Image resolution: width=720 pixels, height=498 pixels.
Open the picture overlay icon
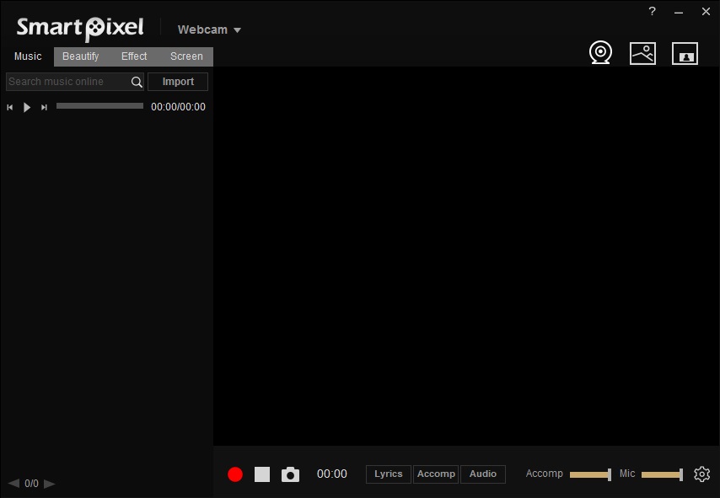pyautogui.click(x=642, y=52)
